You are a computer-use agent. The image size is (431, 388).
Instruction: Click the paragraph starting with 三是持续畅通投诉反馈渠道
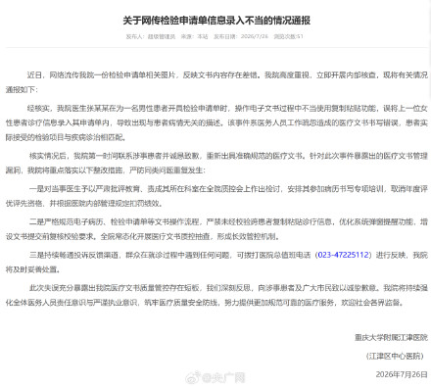(216, 262)
